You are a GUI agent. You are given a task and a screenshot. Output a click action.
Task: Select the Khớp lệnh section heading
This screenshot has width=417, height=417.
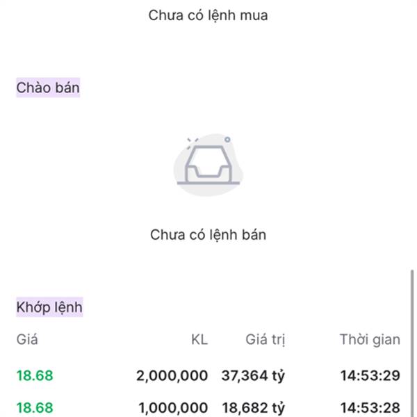[49, 307]
